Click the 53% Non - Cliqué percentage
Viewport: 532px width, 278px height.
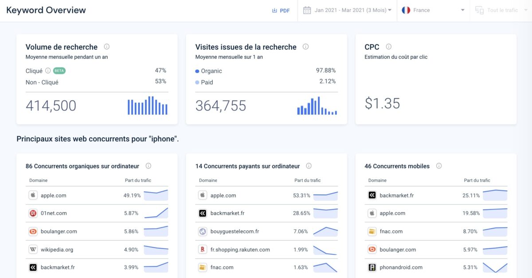click(x=160, y=81)
